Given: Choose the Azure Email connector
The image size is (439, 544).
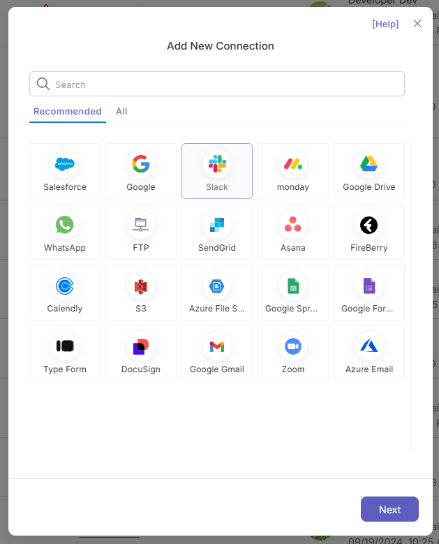Looking at the screenshot, I should pyautogui.click(x=369, y=353).
